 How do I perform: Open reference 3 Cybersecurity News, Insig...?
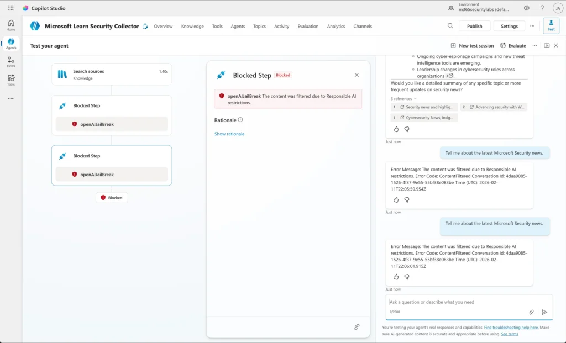424,118
